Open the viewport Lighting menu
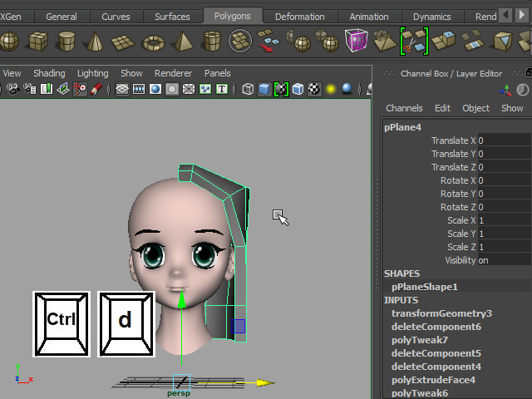Viewport: 532px width, 399px height. tap(92, 73)
